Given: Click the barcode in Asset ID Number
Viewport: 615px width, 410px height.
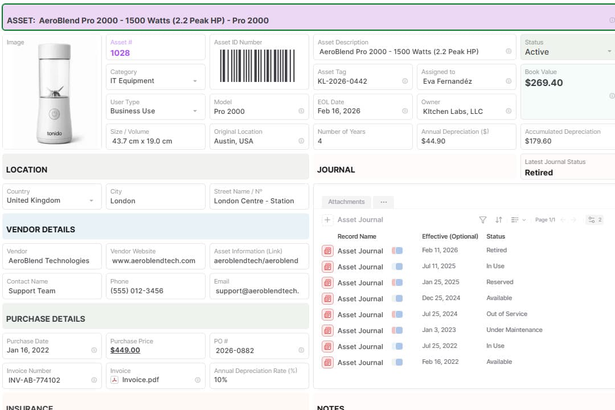Looking at the screenshot, I should pos(258,65).
